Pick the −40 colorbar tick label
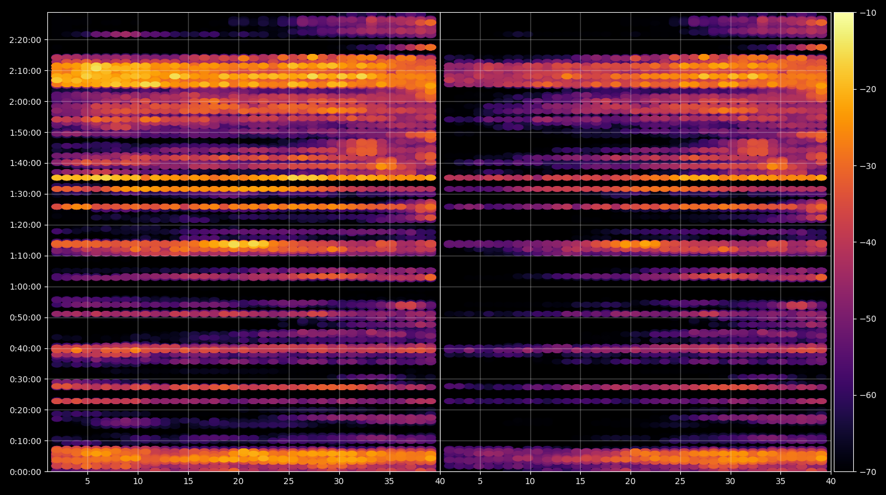 (x=868, y=242)
